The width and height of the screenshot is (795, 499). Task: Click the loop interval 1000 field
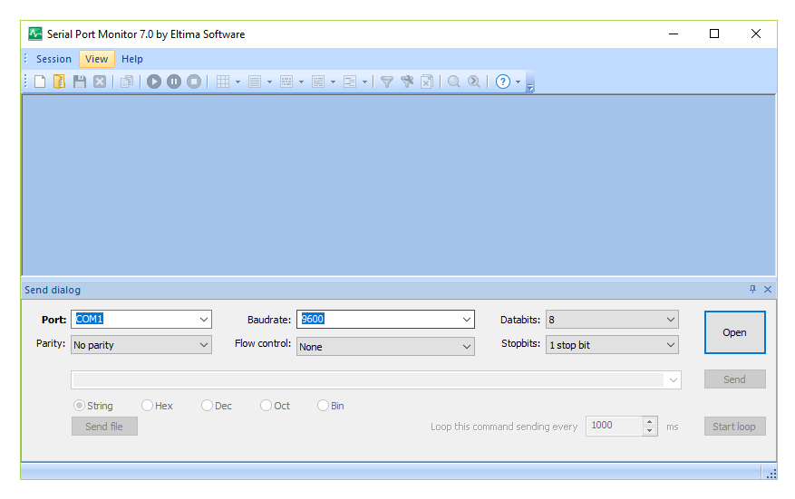pyautogui.click(x=614, y=426)
